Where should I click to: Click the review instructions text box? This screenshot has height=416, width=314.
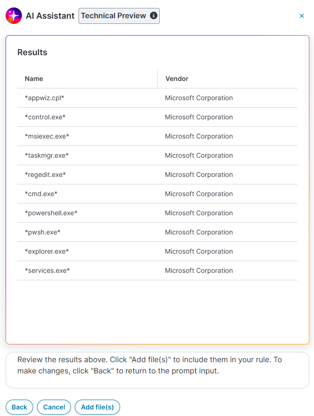point(157,370)
